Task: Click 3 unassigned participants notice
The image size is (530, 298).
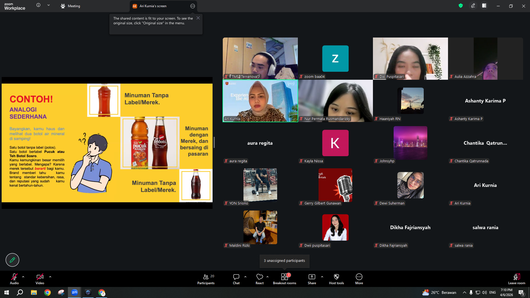Action: coord(284,261)
